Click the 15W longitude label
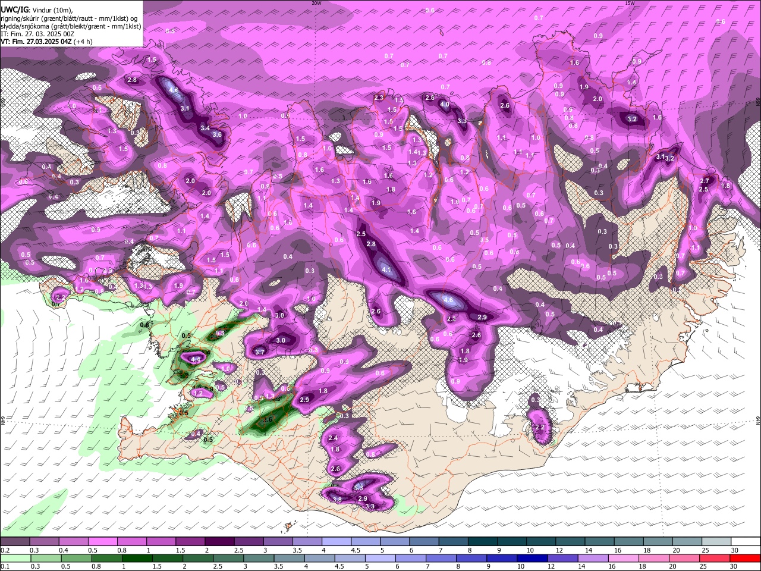Viewport: 761px width, 571px height. pyautogui.click(x=630, y=3)
